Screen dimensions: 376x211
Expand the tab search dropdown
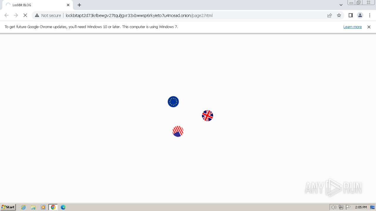[341, 5]
